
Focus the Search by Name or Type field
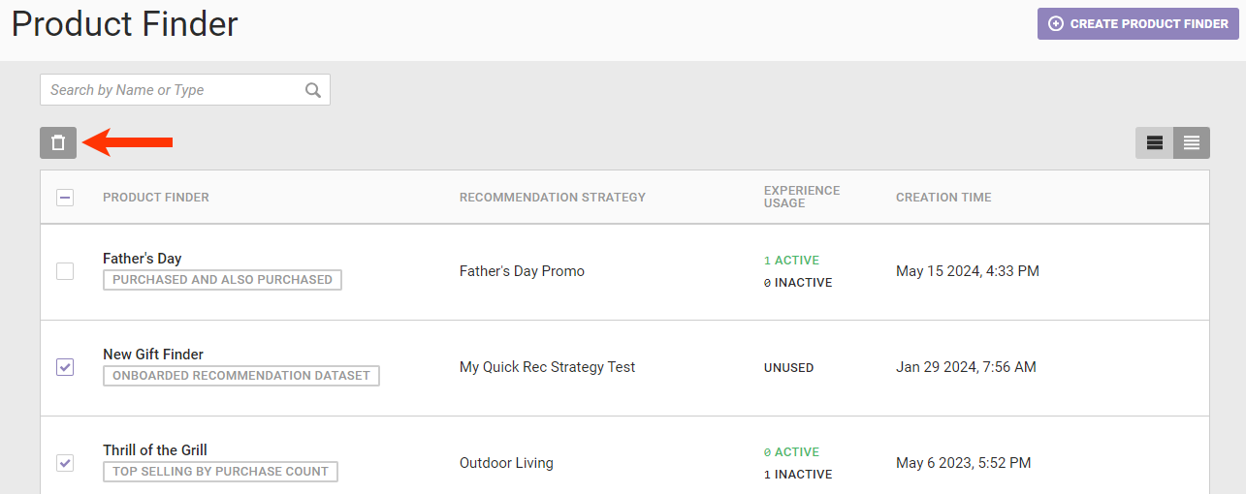pos(175,90)
